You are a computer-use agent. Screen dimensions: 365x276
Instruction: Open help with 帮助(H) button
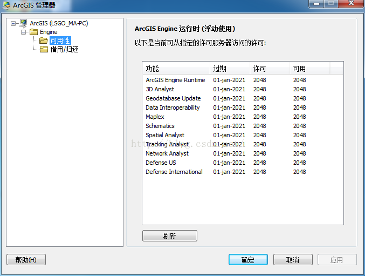click(26, 260)
